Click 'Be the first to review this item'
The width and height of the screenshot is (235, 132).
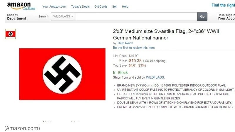(134, 48)
